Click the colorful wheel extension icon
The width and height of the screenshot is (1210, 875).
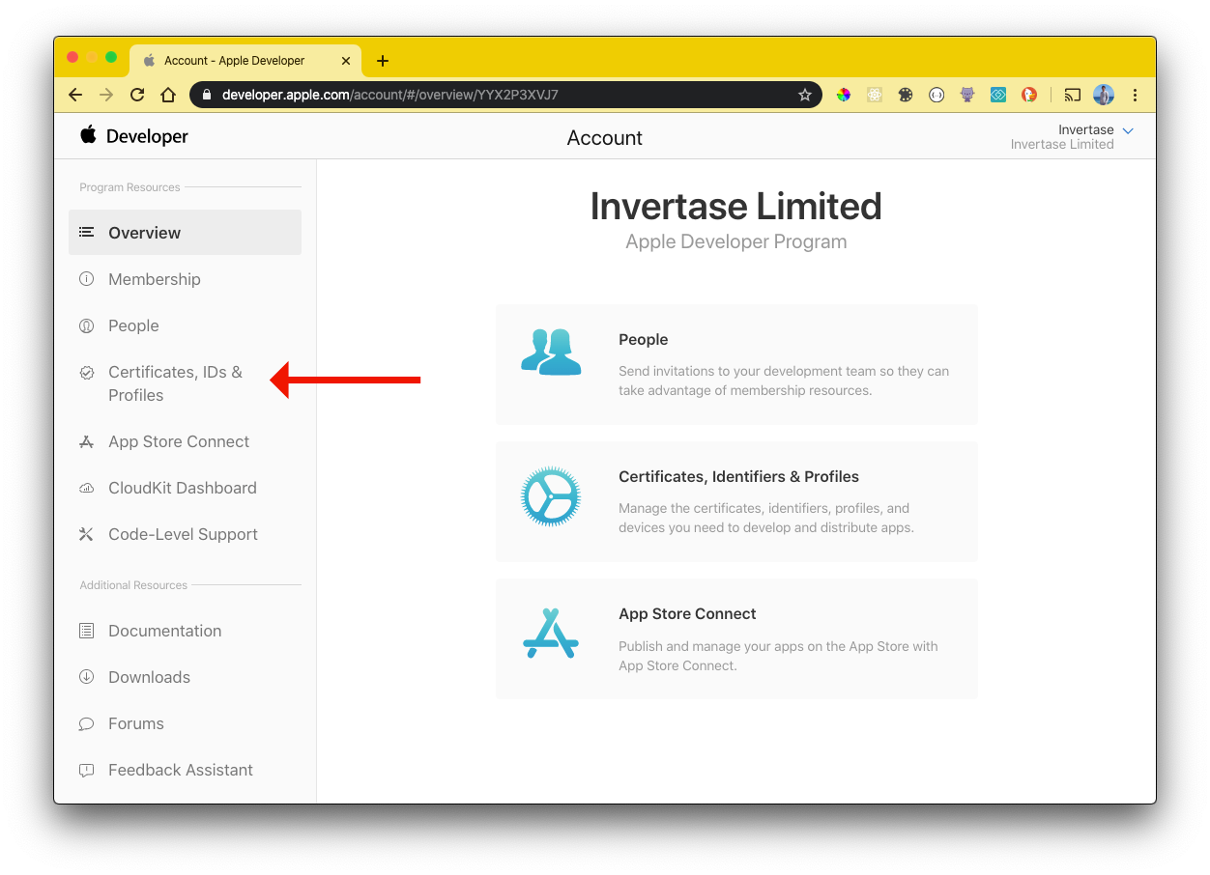click(x=844, y=95)
